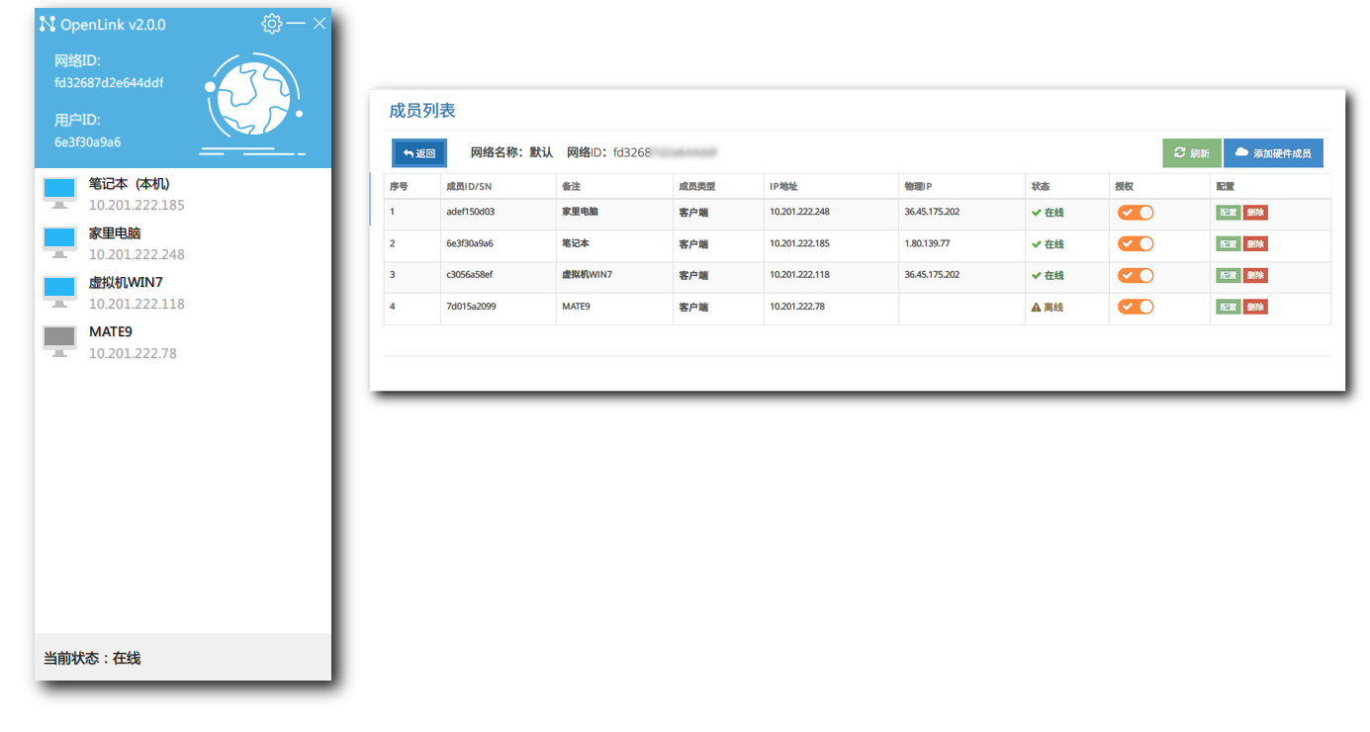Screen dimensions: 1370x732
Task: Minimize the OpenLink window
Action: point(296,24)
